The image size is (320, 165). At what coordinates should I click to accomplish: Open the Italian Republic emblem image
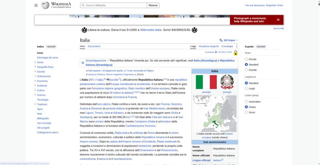[227, 82]
